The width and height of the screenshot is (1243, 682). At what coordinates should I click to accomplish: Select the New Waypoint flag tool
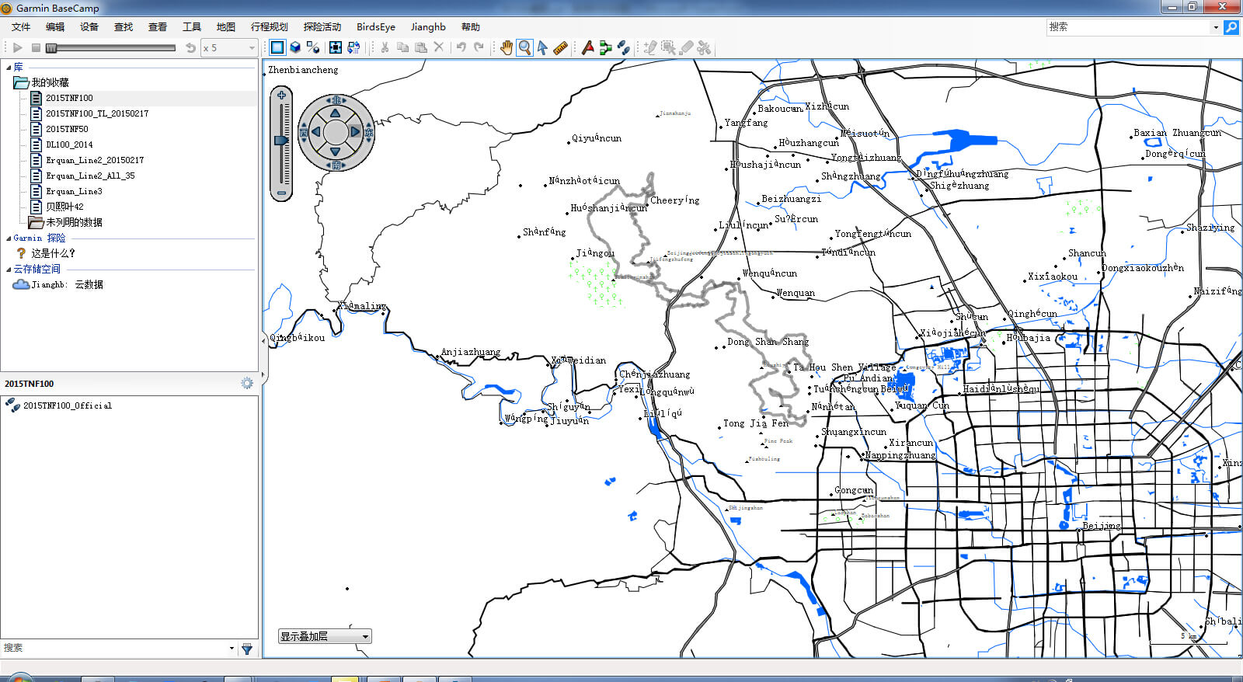point(587,47)
